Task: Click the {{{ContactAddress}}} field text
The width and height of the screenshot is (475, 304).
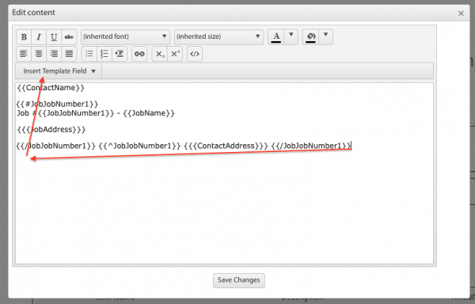Action: tap(226, 146)
